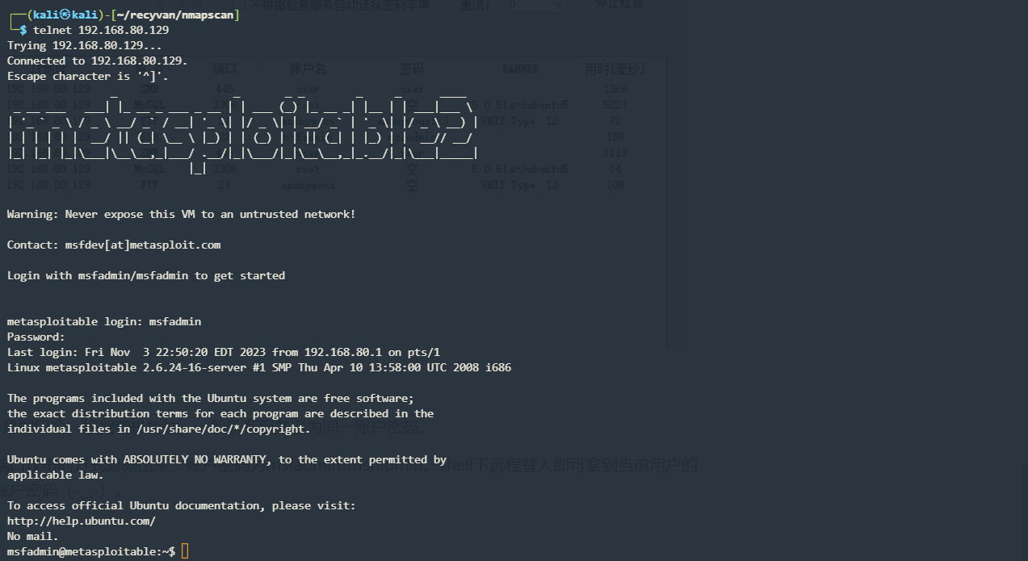Open the faint retry count dropdown
The height and width of the screenshot is (561, 1028).
537,5
